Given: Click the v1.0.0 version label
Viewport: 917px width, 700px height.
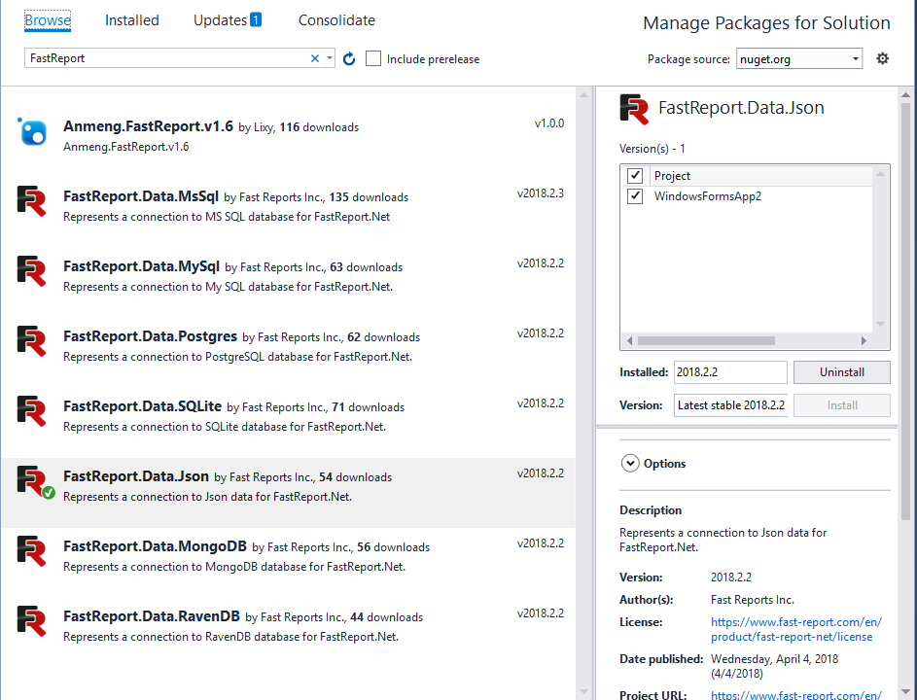Looking at the screenshot, I should coord(549,123).
